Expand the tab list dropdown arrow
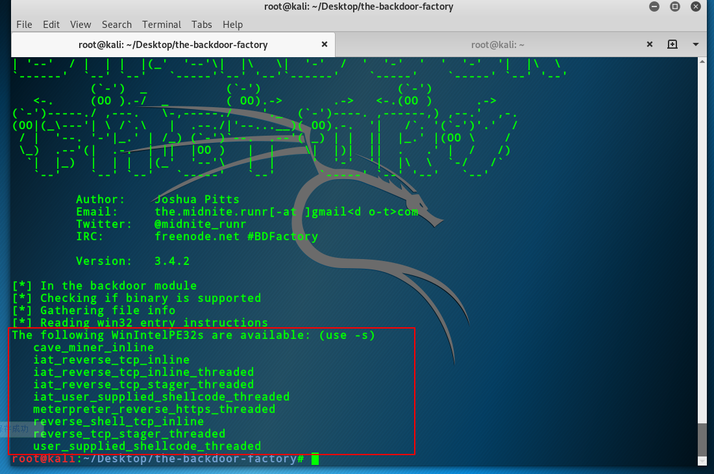 695,45
